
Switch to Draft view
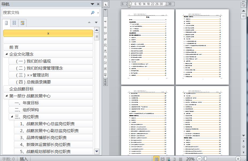click(181, 159)
